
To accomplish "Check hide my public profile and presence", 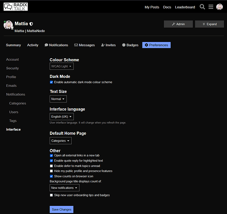I will coord(51,171).
